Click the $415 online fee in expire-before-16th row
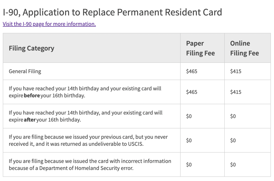The image size is (274, 181). coord(236,92)
